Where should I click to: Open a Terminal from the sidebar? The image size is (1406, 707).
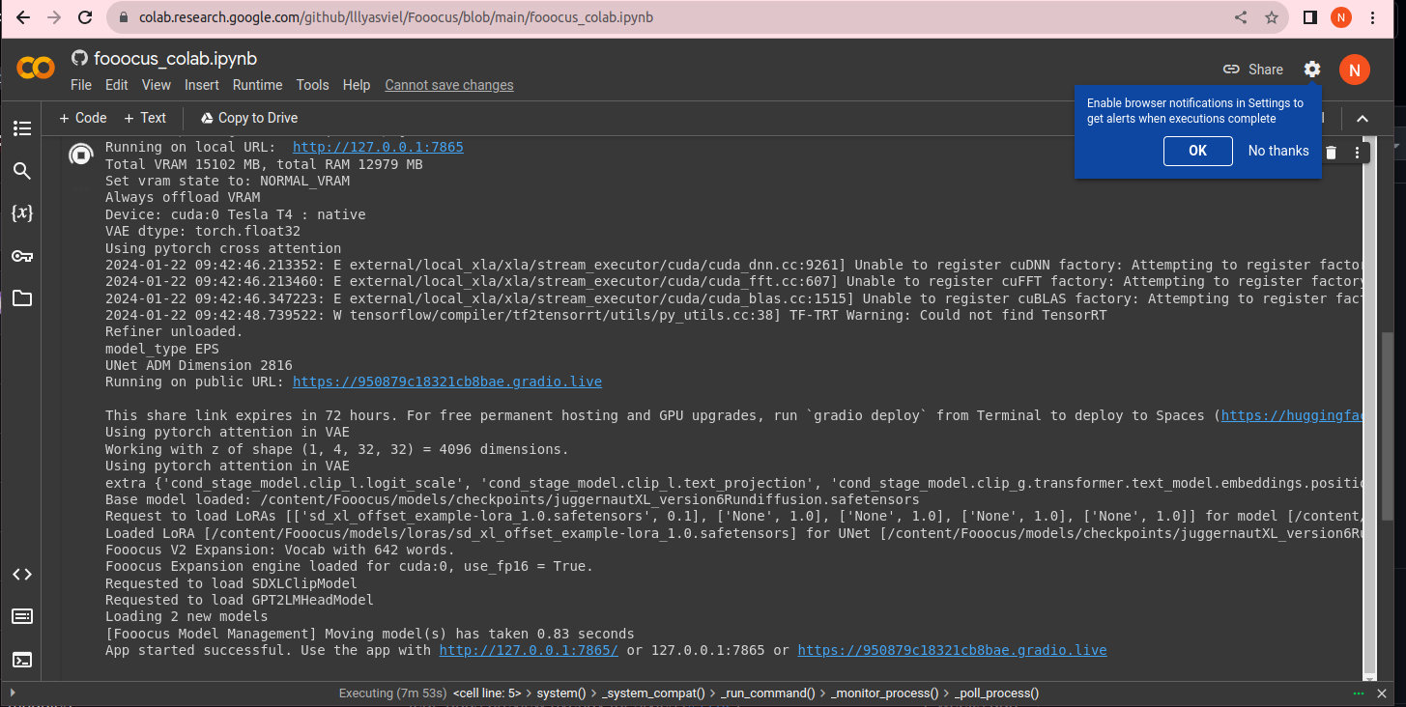coord(21,659)
